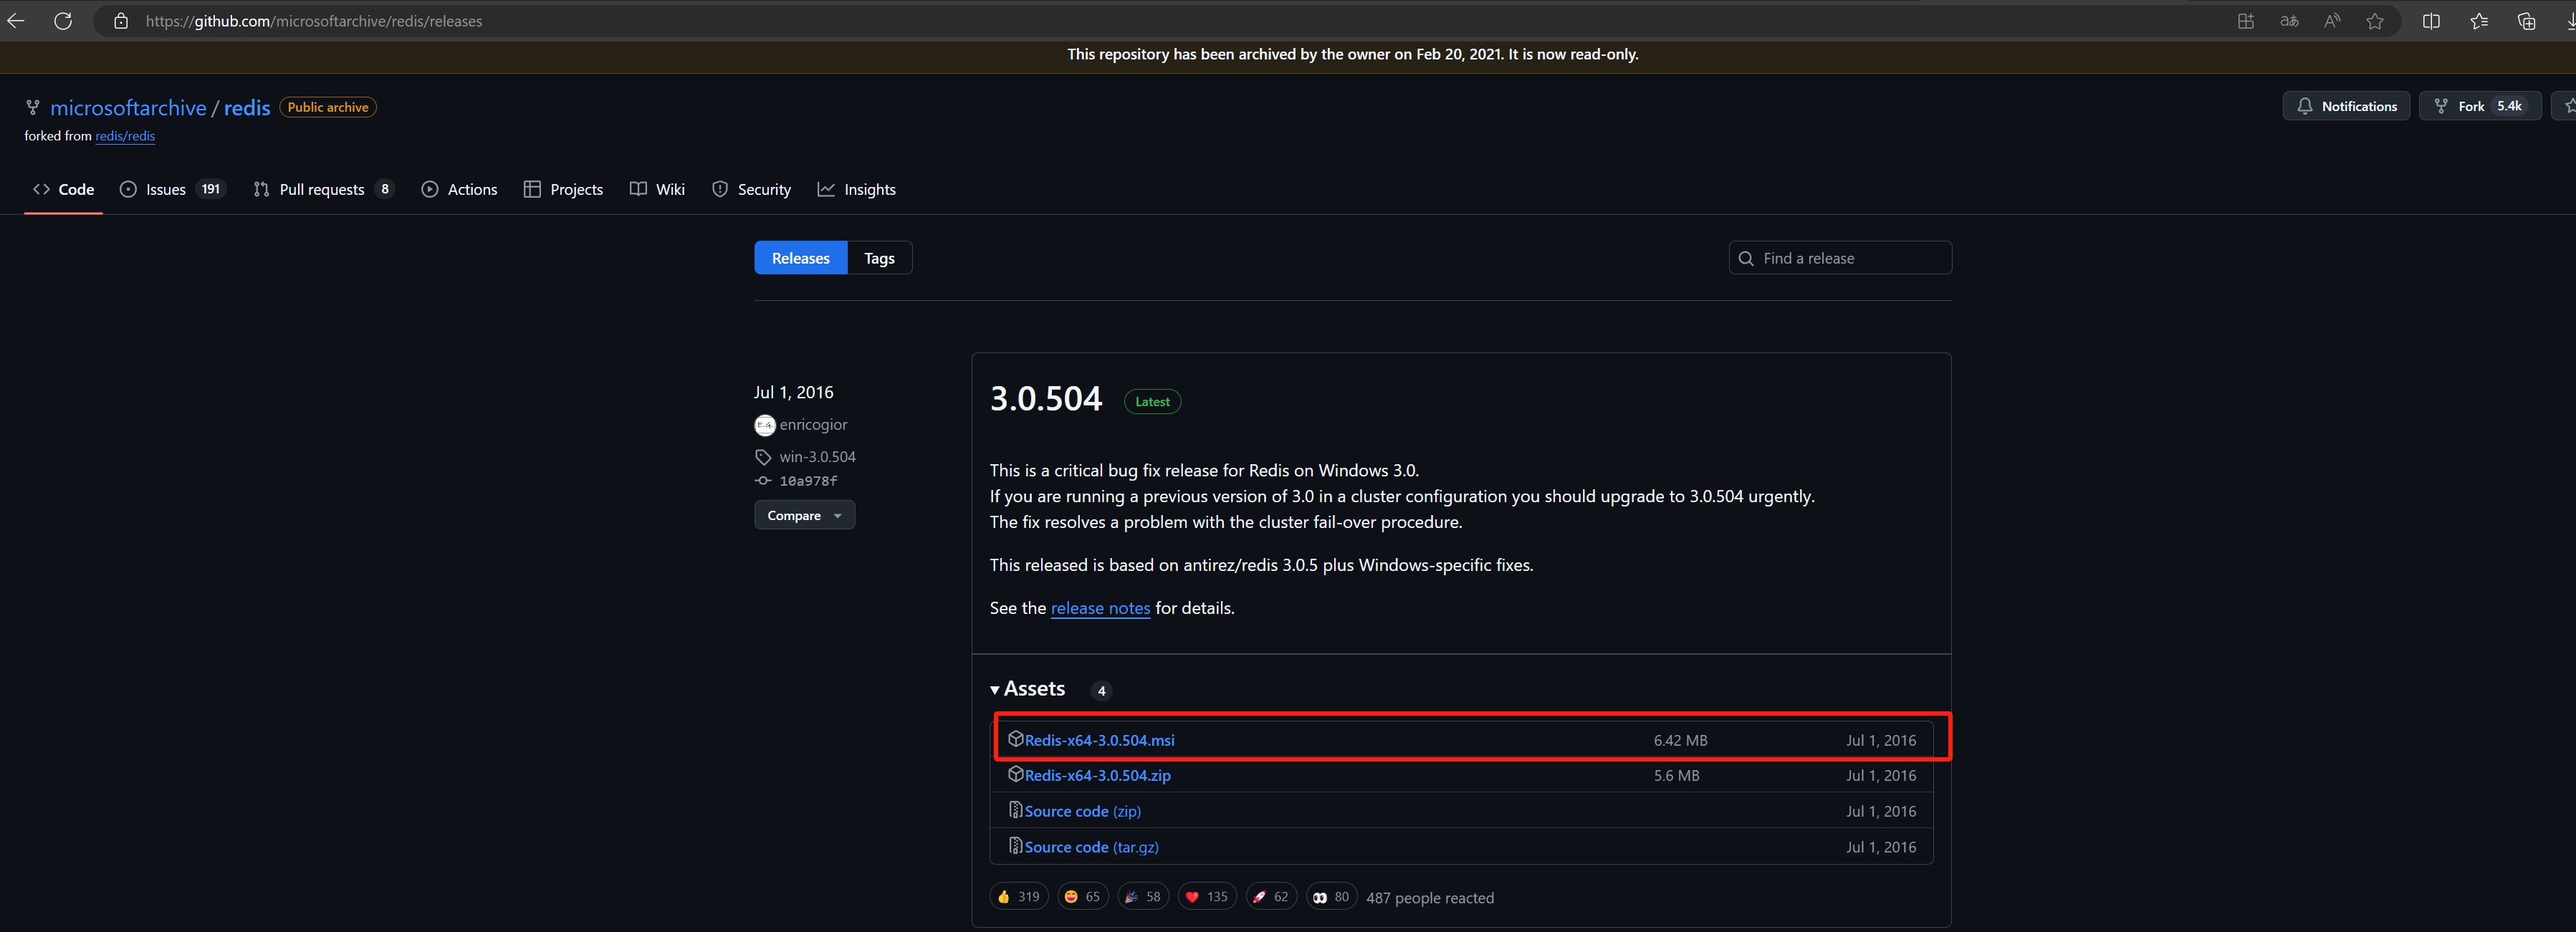The width and height of the screenshot is (2576, 932).
Task: Open the Insights tab
Action: pos(856,190)
